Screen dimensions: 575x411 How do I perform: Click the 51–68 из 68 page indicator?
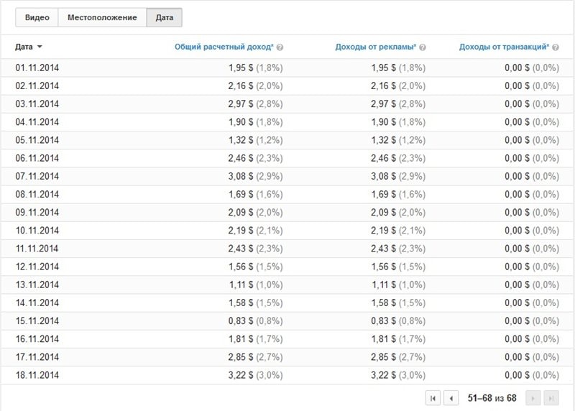(492, 397)
